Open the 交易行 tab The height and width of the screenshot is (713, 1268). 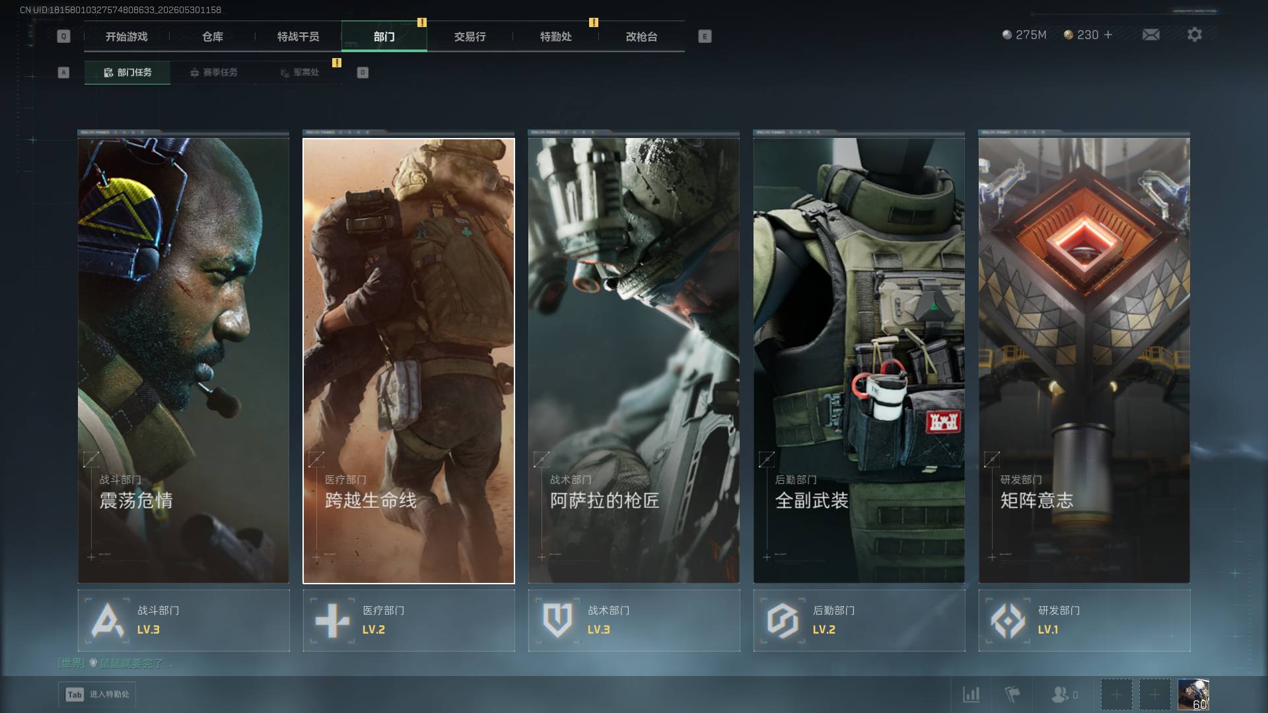tap(470, 36)
